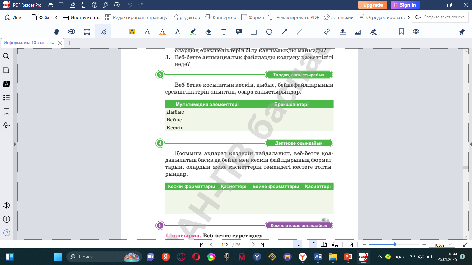The height and width of the screenshot is (265, 472).
Task: Open the key-shaped license icon
Action: click(106, 5)
